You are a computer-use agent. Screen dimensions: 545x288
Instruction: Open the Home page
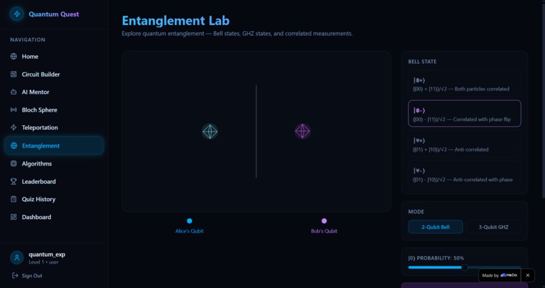tap(54, 56)
